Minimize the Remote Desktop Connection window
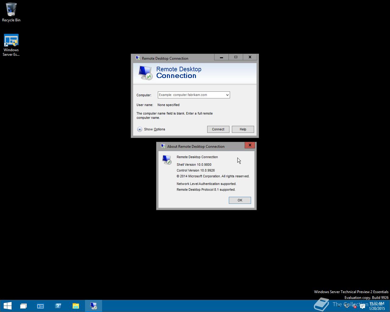 pos(222,57)
